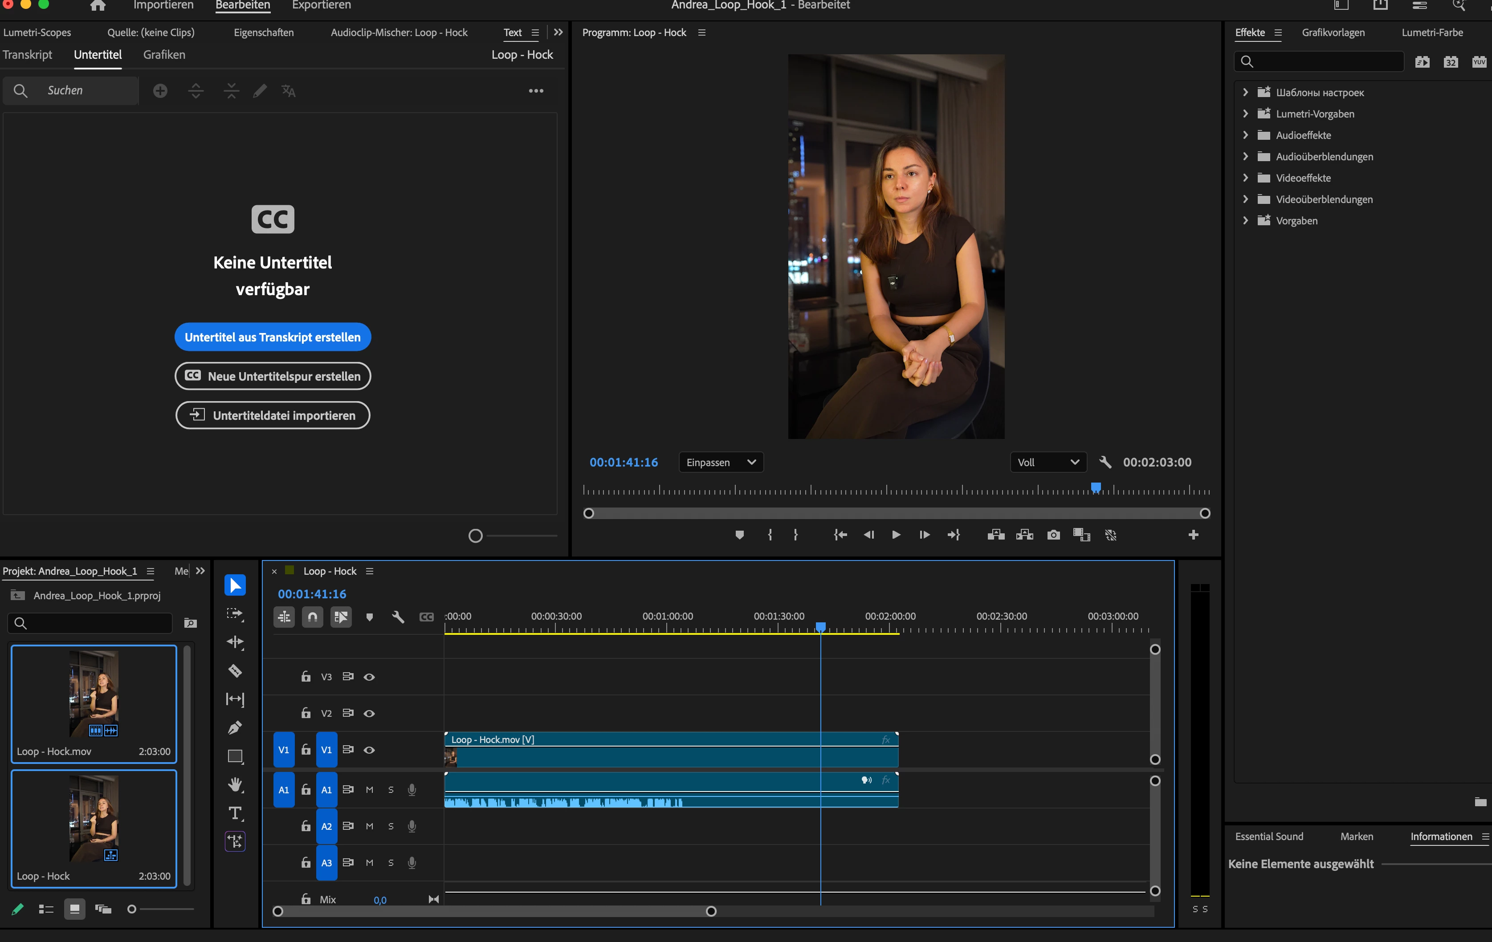Image resolution: width=1492 pixels, height=942 pixels.
Task: Toggle the timeline snap magnet icon
Action: click(x=312, y=617)
